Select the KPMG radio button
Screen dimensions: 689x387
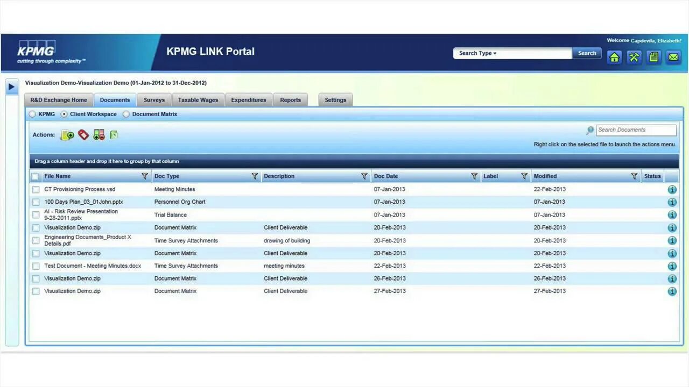32,114
